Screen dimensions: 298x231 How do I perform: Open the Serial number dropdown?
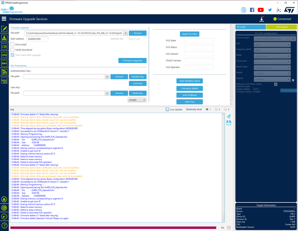[x=272, y=39]
